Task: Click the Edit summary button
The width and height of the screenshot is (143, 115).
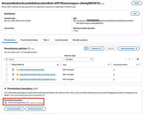Action: tap(135, 14)
